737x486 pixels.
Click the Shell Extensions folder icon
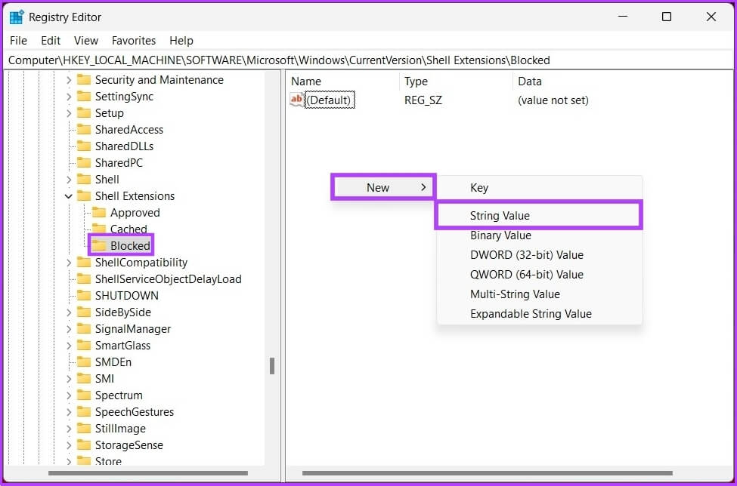[84, 195]
